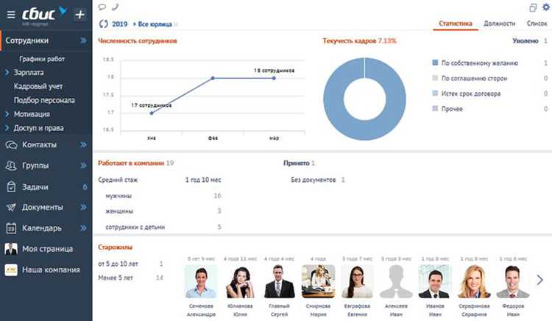Expand the Зарплата submenu
Screen dimensions: 552x321
click(7, 72)
